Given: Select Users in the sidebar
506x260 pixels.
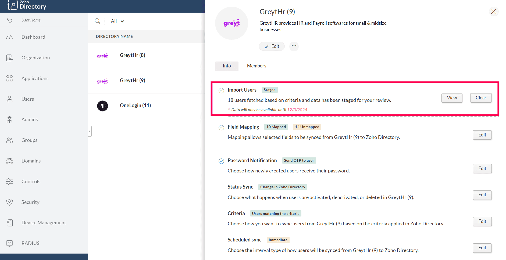Looking at the screenshot, I should click(28, 99).
